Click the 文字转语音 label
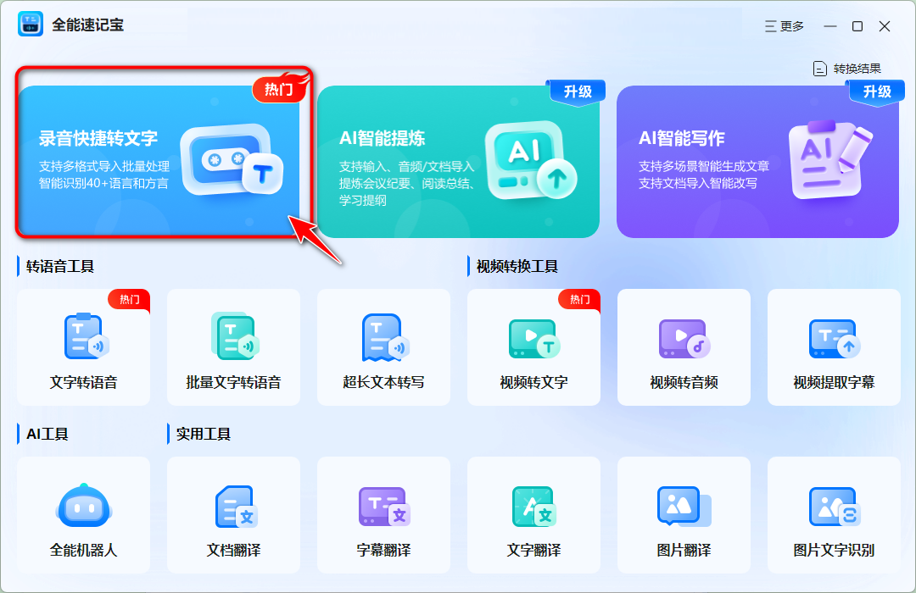 tap(83, 382)
